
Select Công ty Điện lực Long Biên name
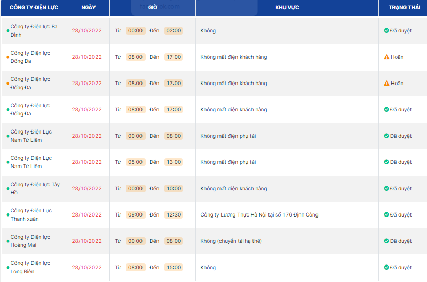(x=30, y=267)
